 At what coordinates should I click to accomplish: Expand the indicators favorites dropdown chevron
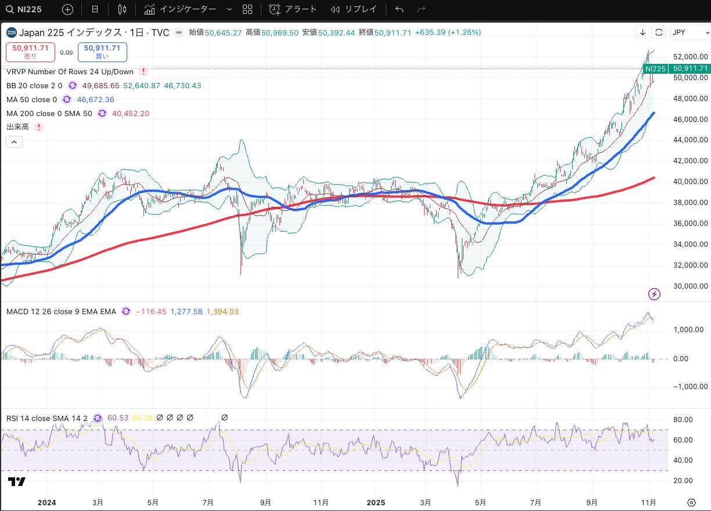229,9
